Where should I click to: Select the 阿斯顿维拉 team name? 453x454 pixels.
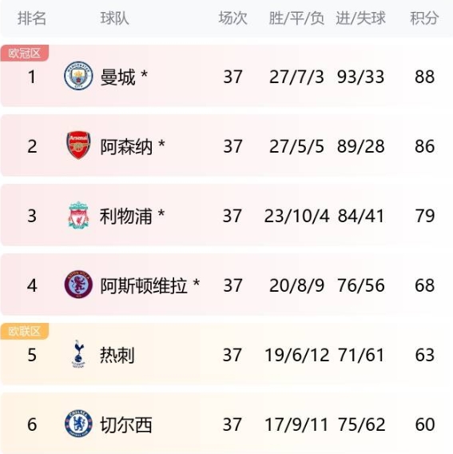coord(144,286)
